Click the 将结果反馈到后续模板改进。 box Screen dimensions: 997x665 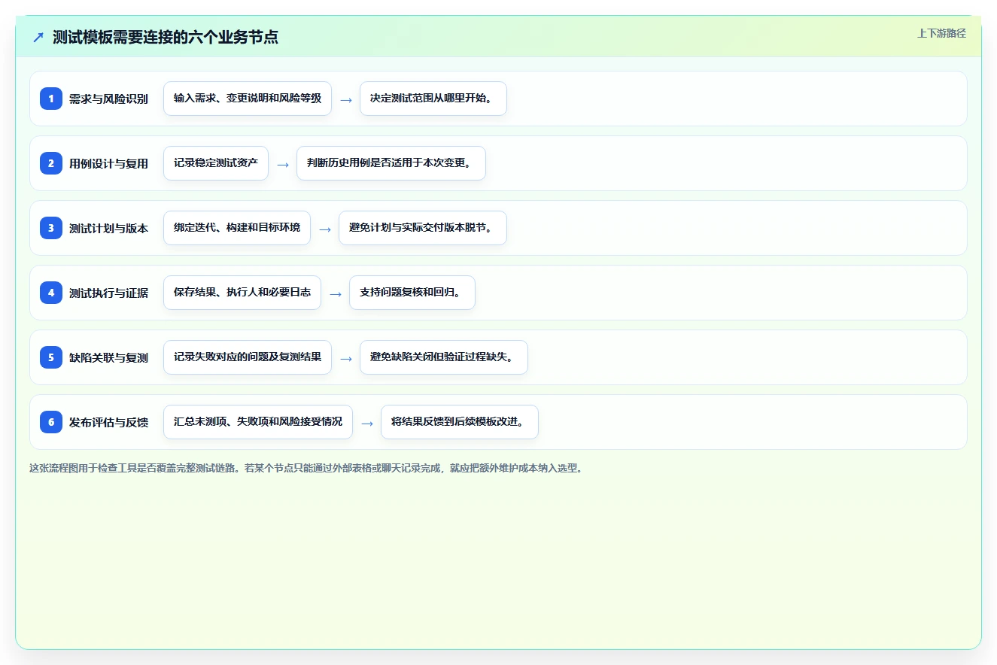[x=460, y=422]
